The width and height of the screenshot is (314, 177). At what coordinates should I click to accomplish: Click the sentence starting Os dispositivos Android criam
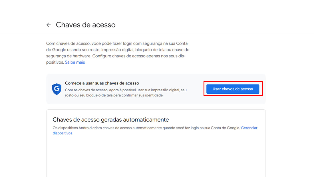click(x=146, y=128)
